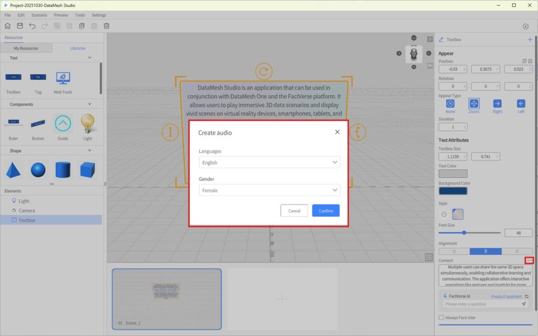Click the Home icon in the toolbar

[x=7, y=26]
